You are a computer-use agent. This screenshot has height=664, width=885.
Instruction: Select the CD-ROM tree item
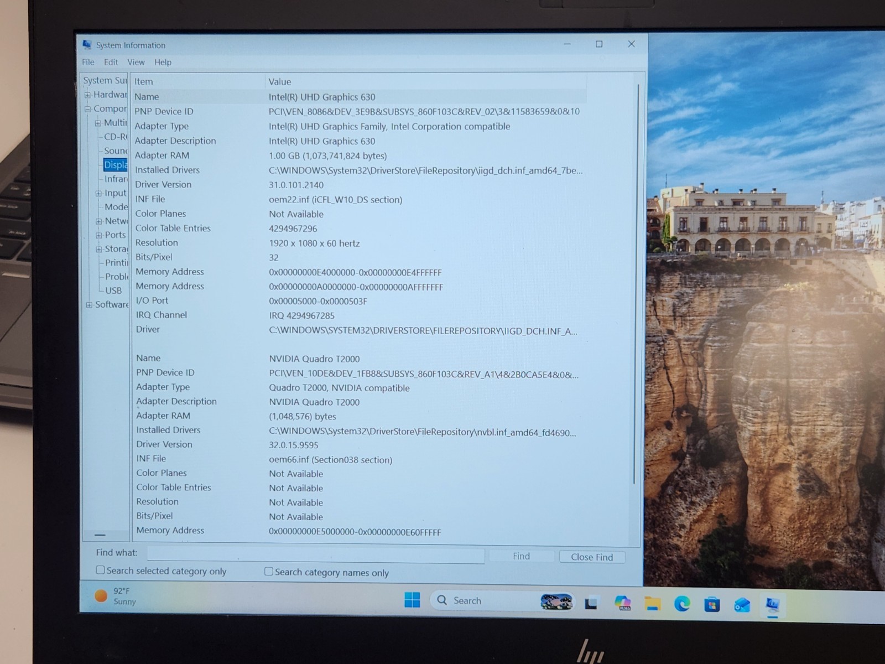(116, 137)
